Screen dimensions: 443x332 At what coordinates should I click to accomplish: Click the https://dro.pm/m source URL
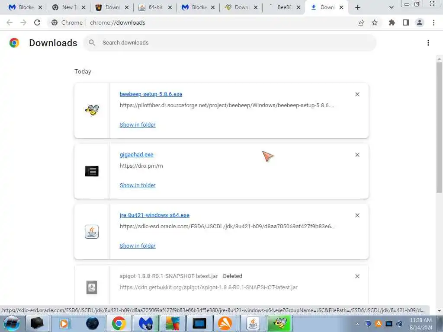coord(141,166)
